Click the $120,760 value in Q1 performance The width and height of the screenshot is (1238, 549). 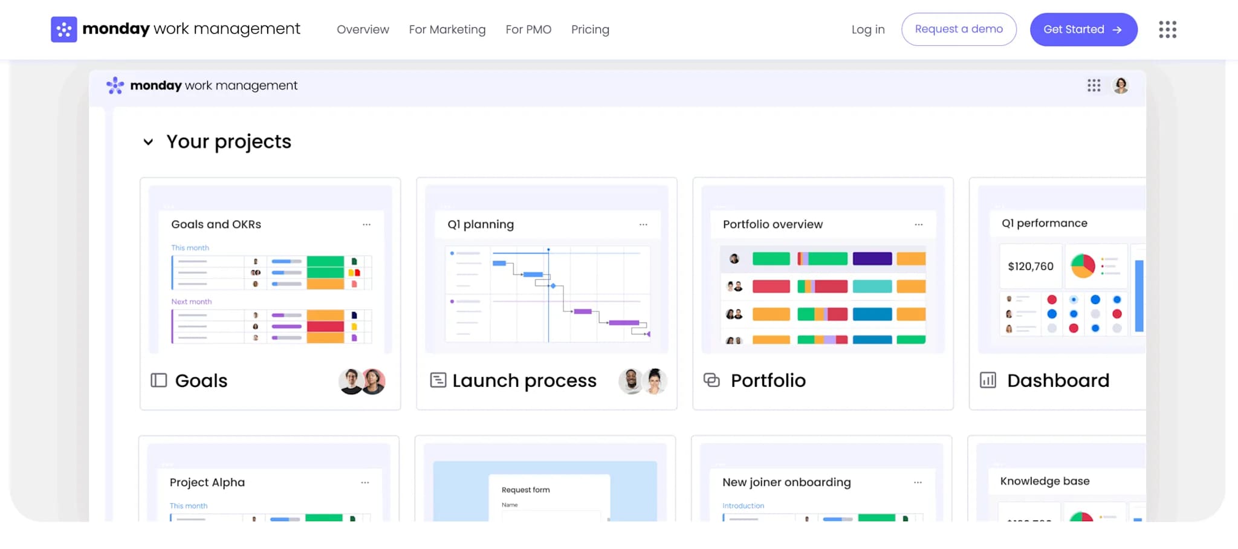1031,267
